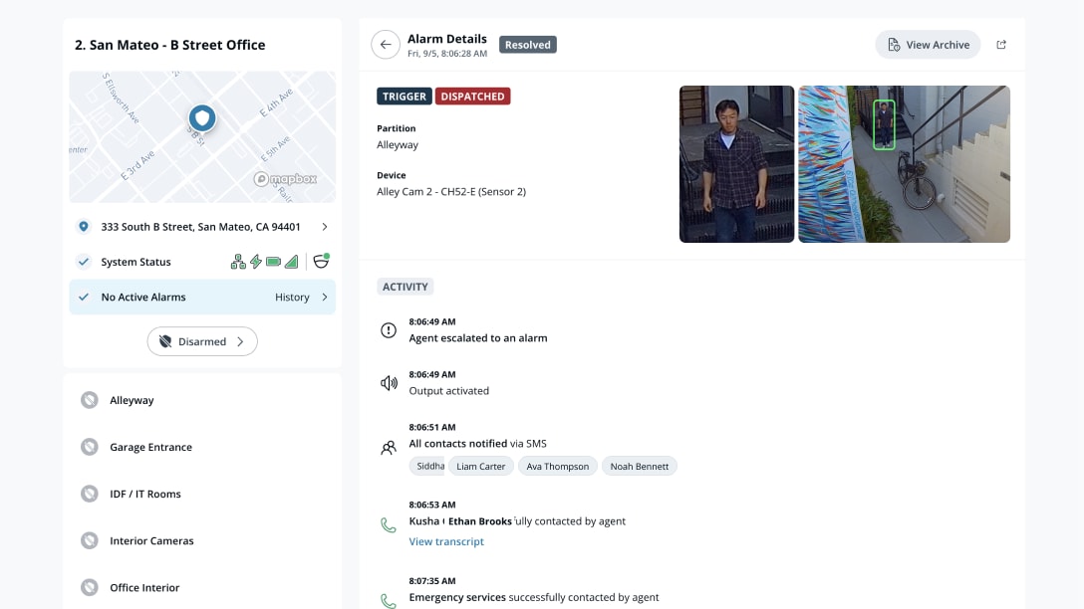The width and height of the screenshot is (1084, 609).
Task: Click the signal strength icon
Action: click(291, 262)
